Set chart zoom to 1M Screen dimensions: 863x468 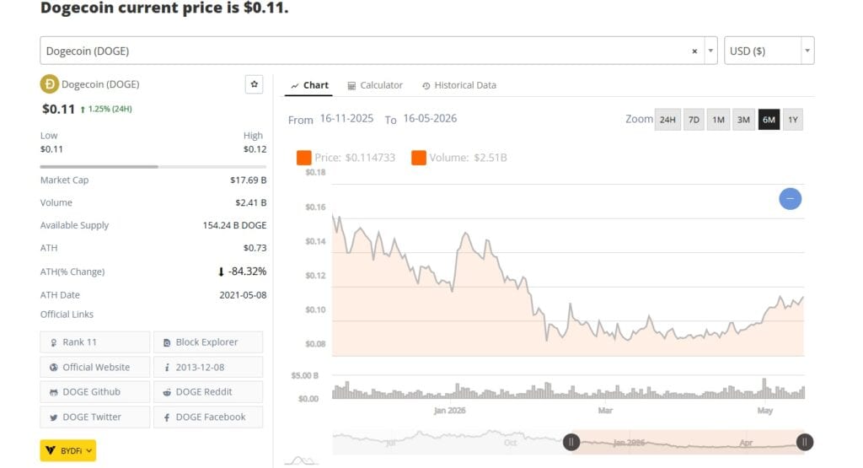[x=718, y=120]
